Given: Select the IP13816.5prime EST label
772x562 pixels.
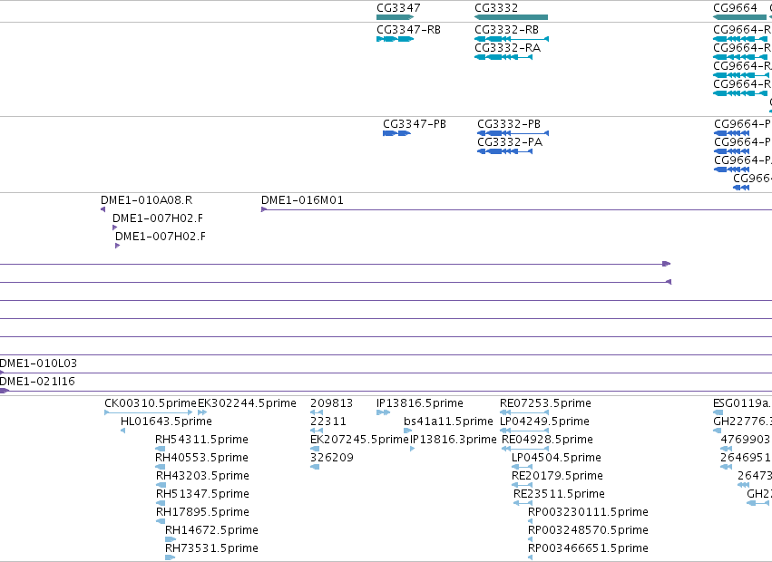Looking at the screenshot, I should (x=420, y=403).
